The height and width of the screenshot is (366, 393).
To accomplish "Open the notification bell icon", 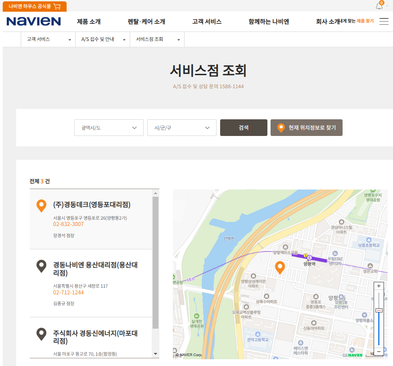I will 379,6.
